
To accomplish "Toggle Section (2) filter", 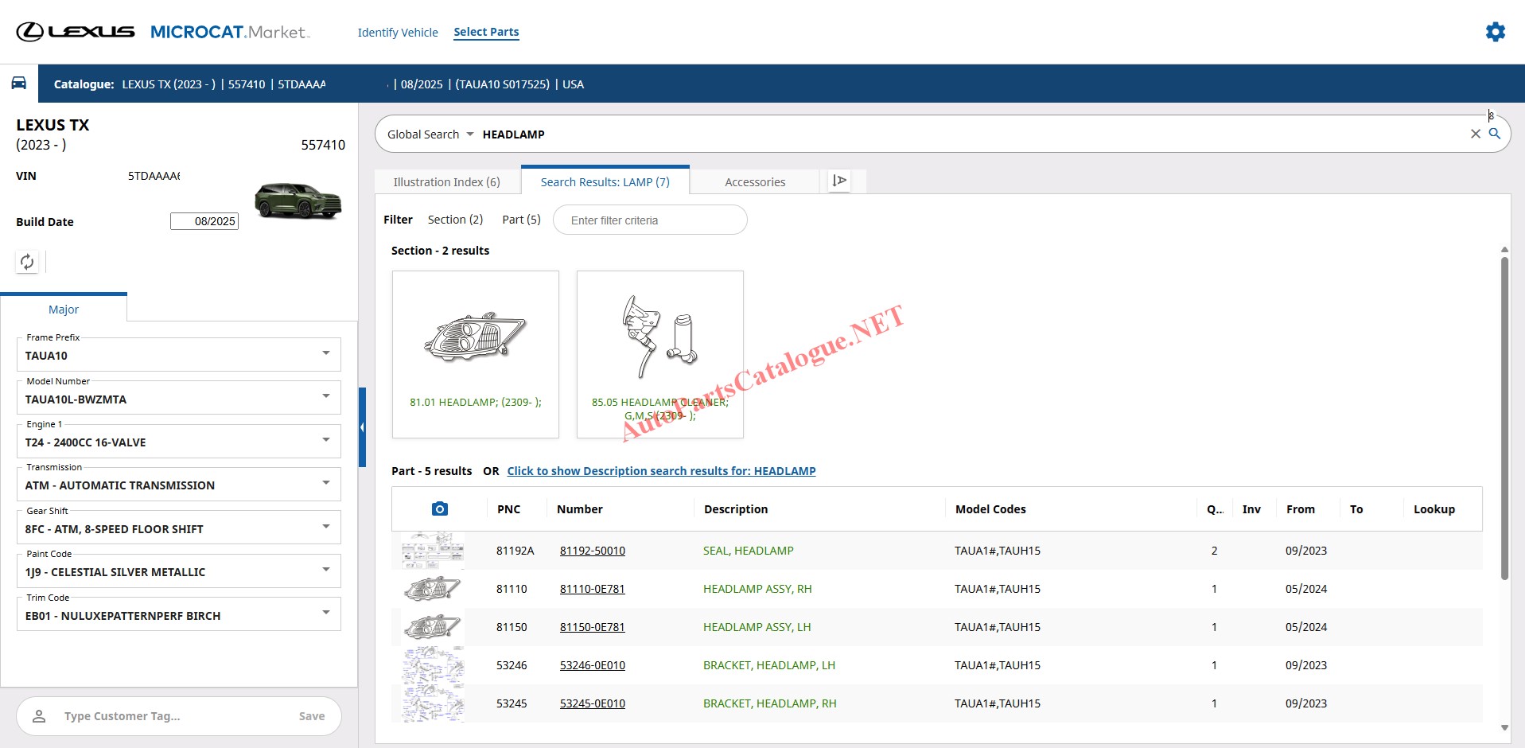I will point(455,220).
